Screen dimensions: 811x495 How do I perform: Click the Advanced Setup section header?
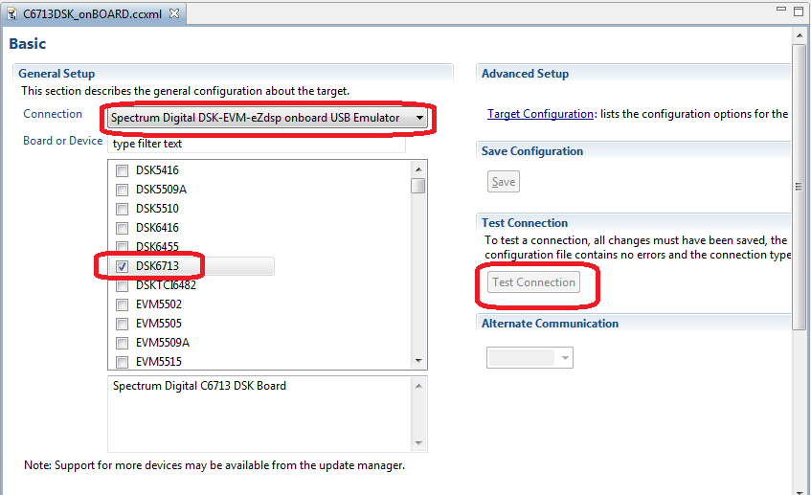pos(525,74)
